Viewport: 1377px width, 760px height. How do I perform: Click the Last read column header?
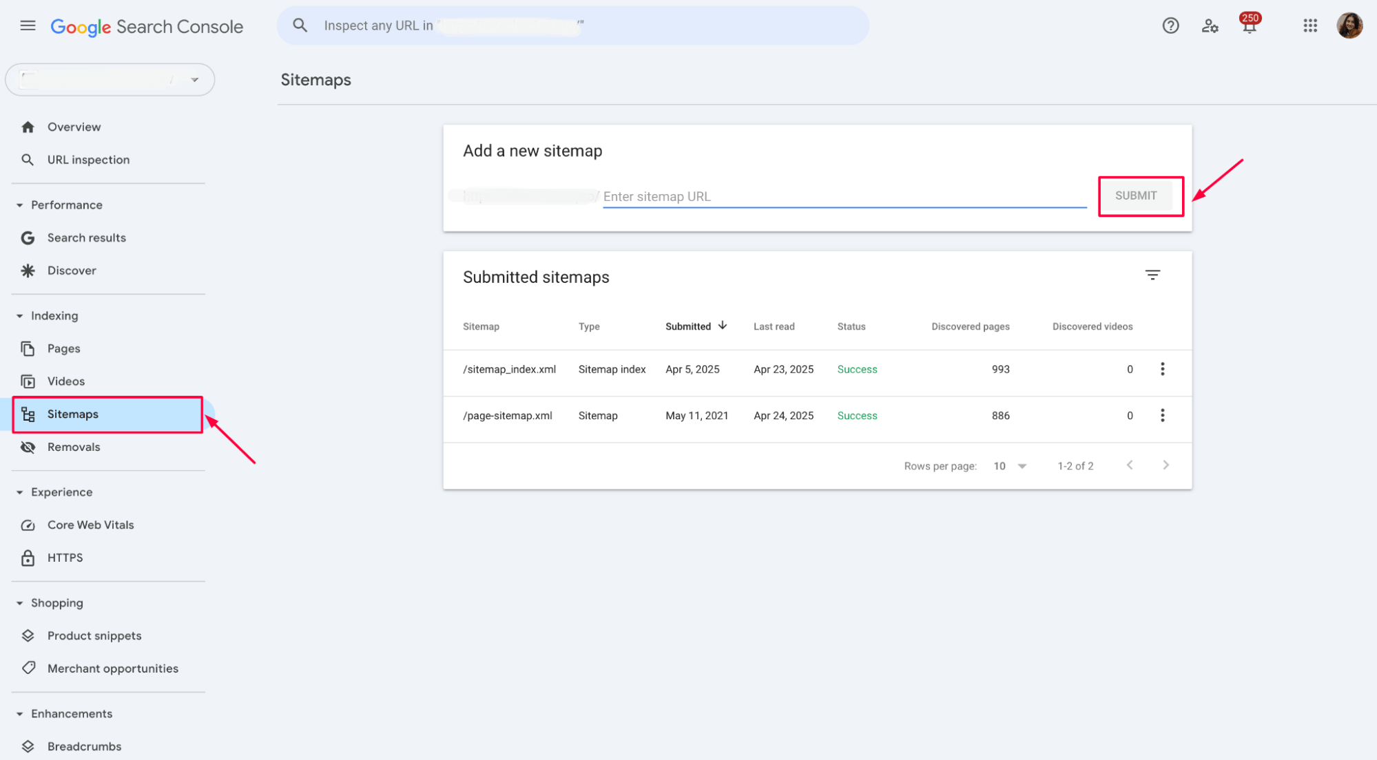click(x=774, y=326)
